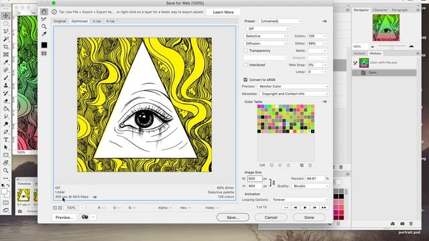429x241 pixels.
Task: Click the Save... button
Action: (233, 217)
